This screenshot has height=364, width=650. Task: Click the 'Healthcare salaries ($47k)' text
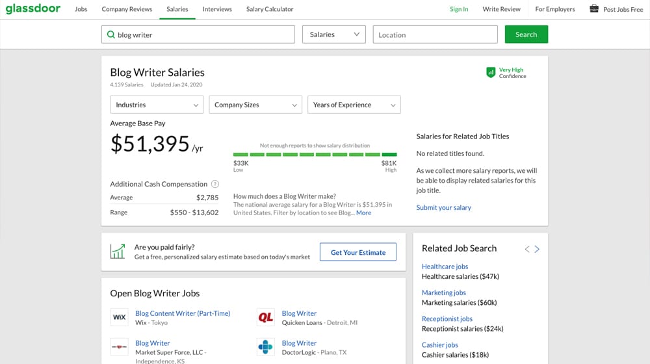[x=460, y=276]
